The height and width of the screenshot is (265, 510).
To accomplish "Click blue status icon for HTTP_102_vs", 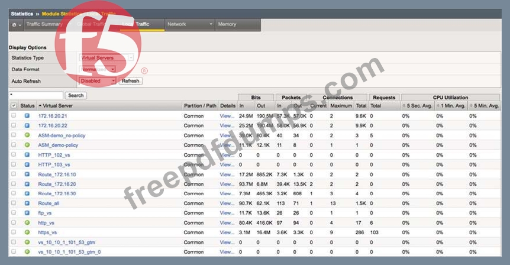I will (27, 155).
